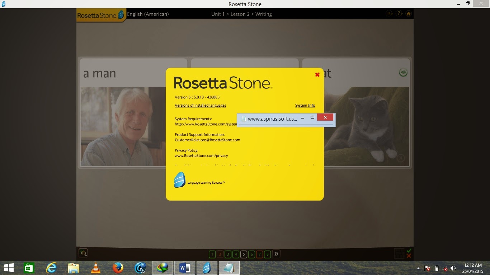Screen dimensions: 490x275
Task: Click the magnifier icon on the bottom toolbar
Action: (x=84, y=253)
